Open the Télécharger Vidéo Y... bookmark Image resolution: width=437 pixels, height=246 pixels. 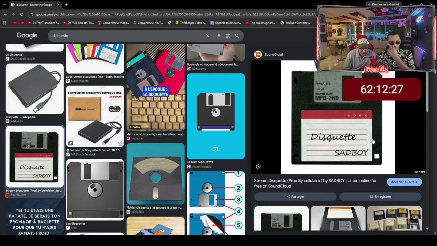(x=191, y=23)
